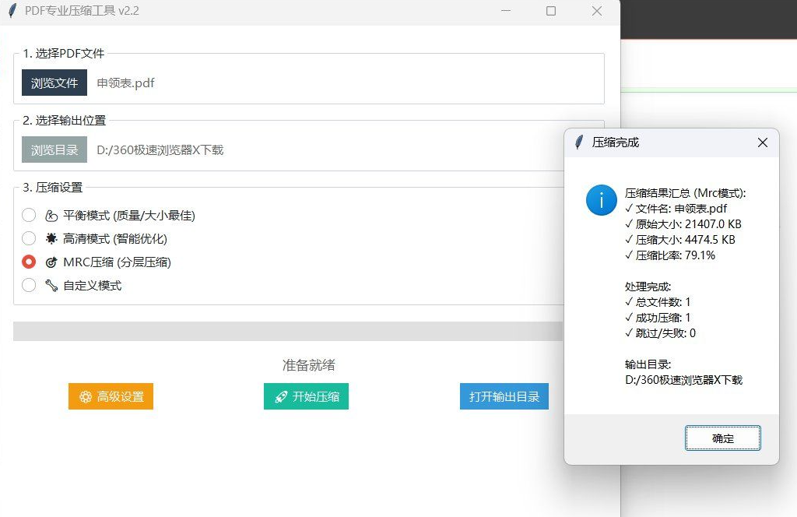Click output path D:/360极速浏览器X下载 in main window

pos(160,150)
